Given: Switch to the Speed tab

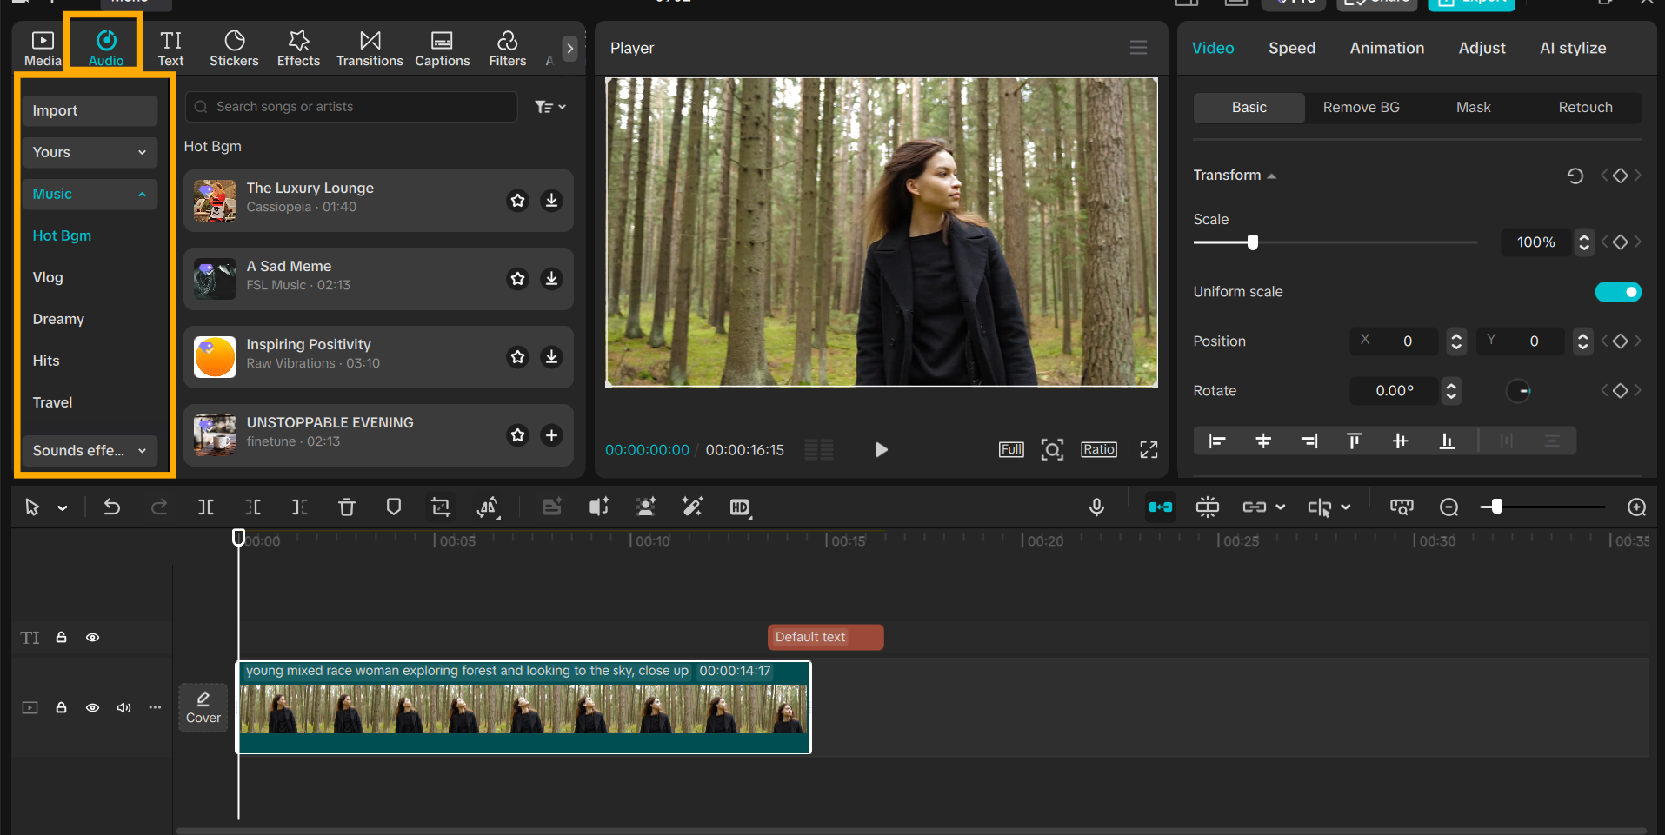Looking at the screenshot, I should (x=1291, y=49).
